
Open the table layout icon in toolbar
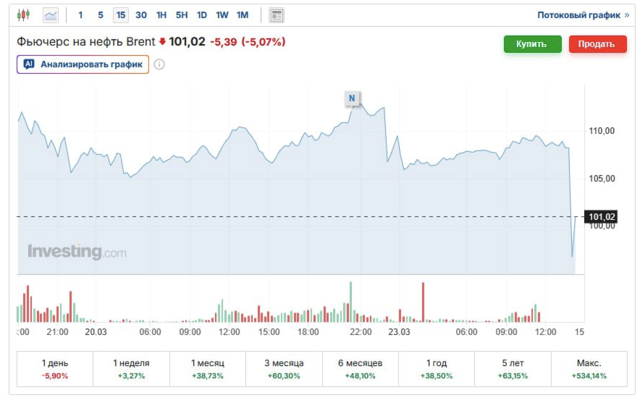tap(277, 15)
